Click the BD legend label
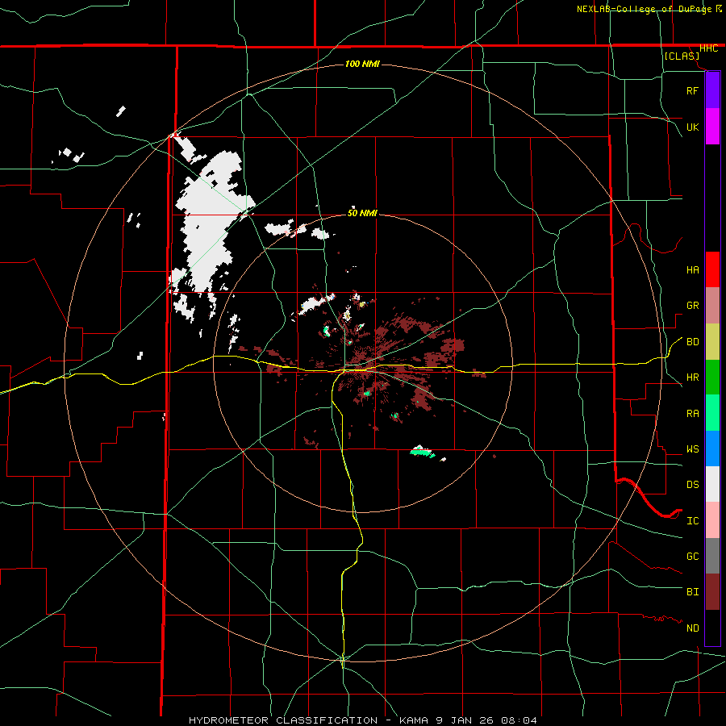 pos(692,342)
